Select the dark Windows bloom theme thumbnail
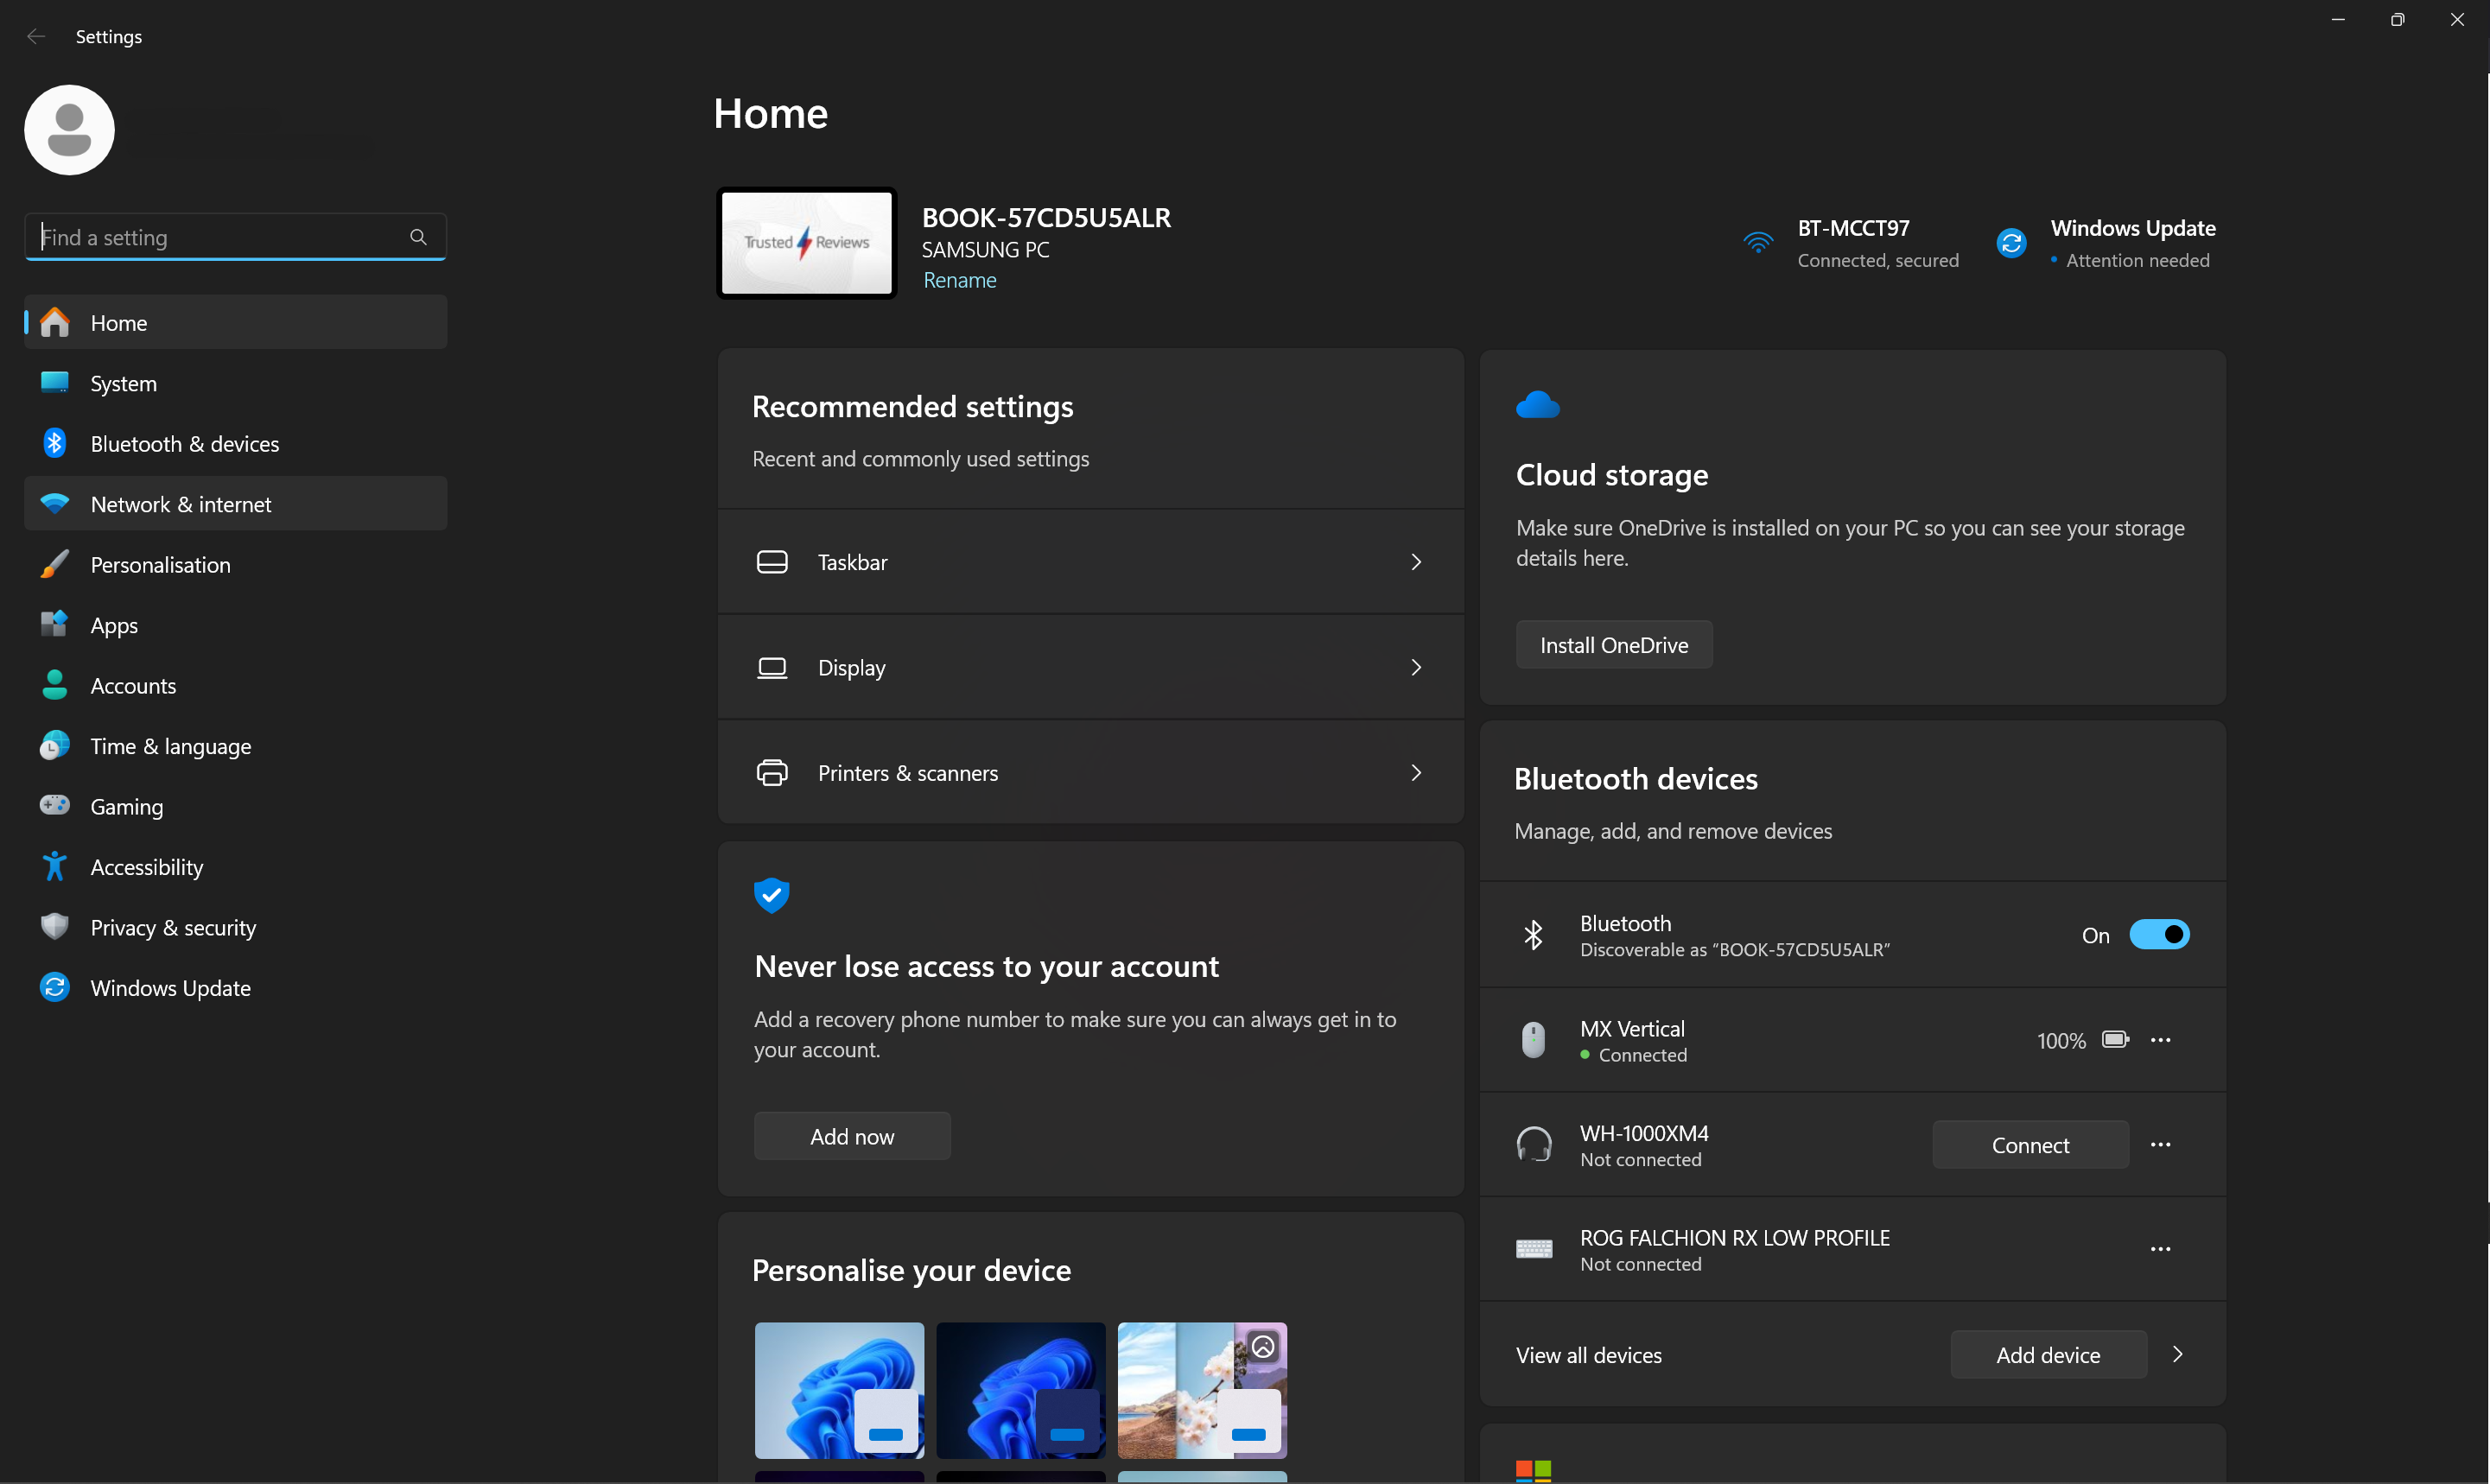The height and width of the screenshot is (1484, 2490). click(x=1021, y=1391)
